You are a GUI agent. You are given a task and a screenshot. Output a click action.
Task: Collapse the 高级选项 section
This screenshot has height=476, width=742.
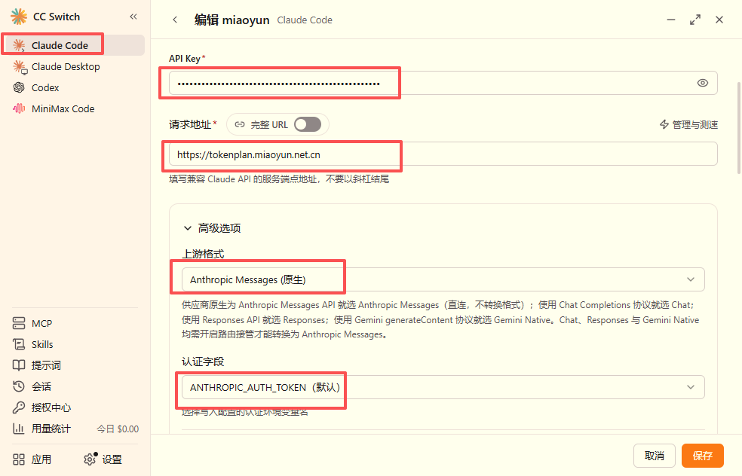tap(212, 228)
